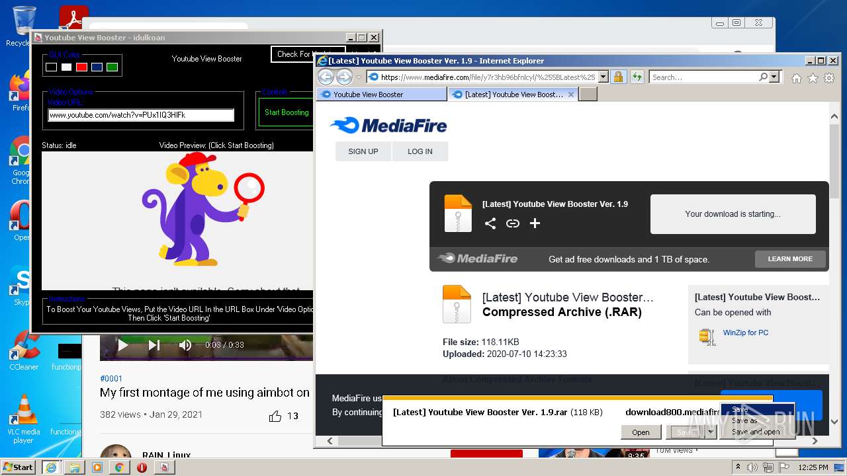
Task: Open recent pages dropdown beside forward button
Action: click(x=359, y=77)
